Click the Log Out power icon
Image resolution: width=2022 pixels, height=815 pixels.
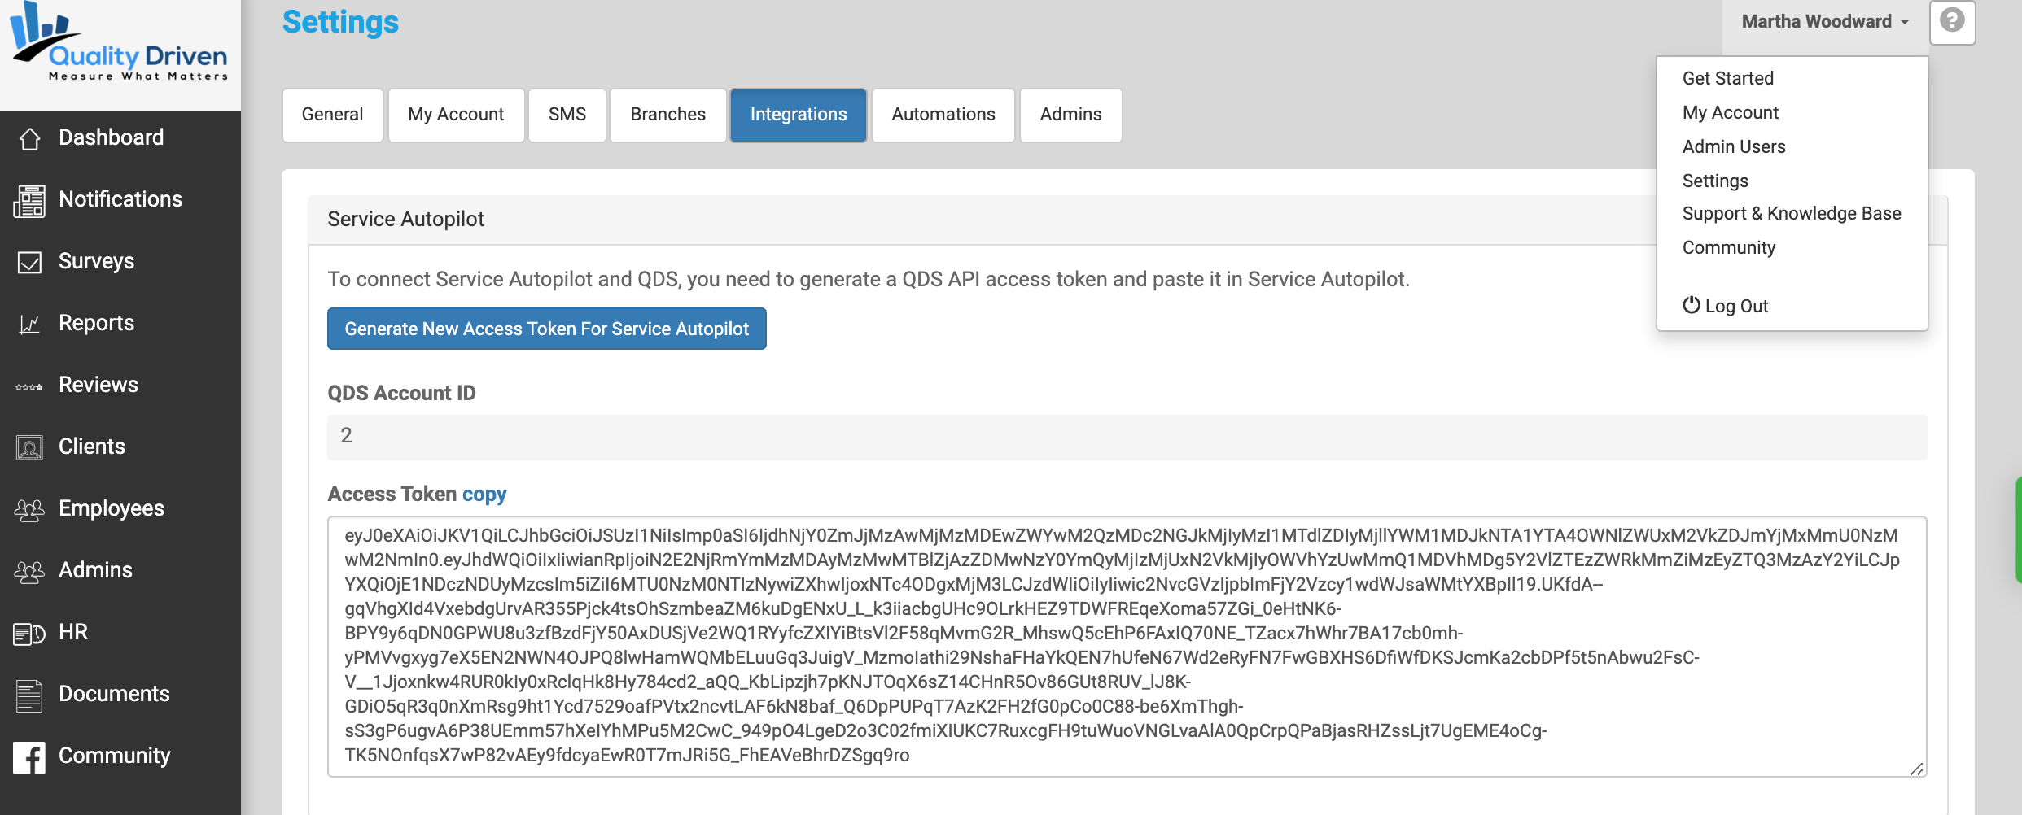coord(1692,305)
